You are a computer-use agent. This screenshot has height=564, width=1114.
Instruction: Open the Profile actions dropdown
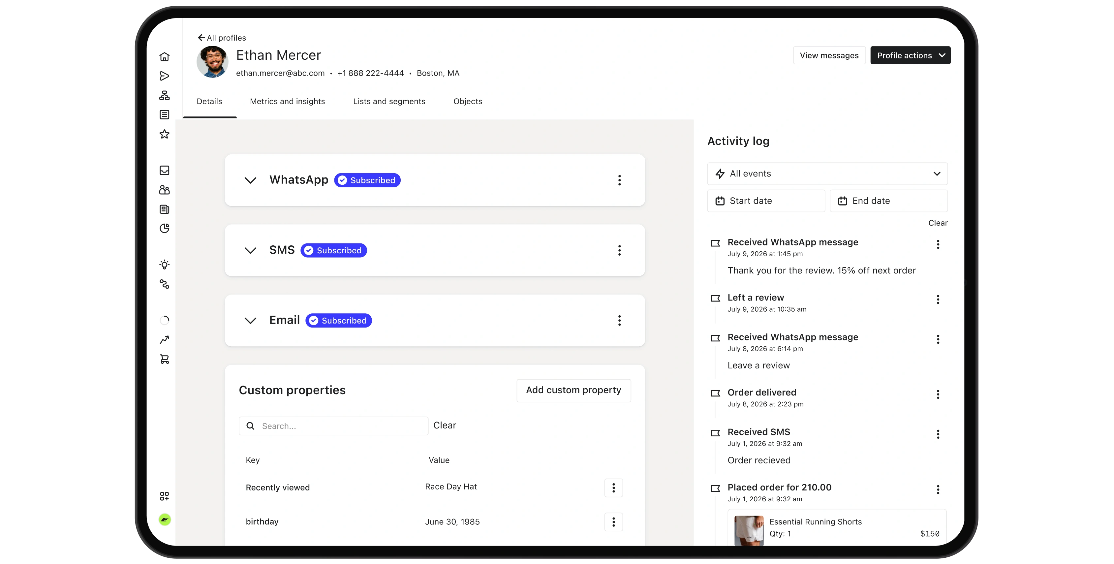910,55
